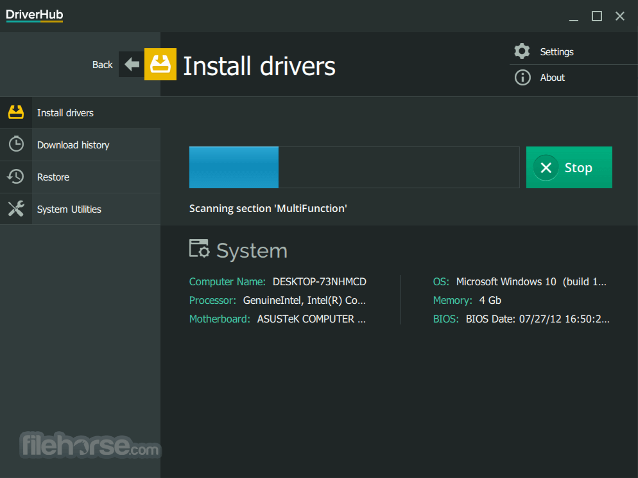Click the X icon inside Stop button
Image resolution: width=638 pixels, height=478 pixels.
[x=546, y=168]
